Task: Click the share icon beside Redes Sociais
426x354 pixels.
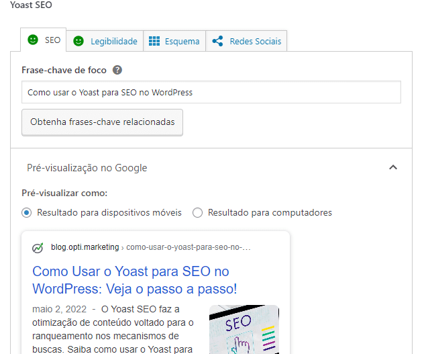Action: tap(217, 41)
